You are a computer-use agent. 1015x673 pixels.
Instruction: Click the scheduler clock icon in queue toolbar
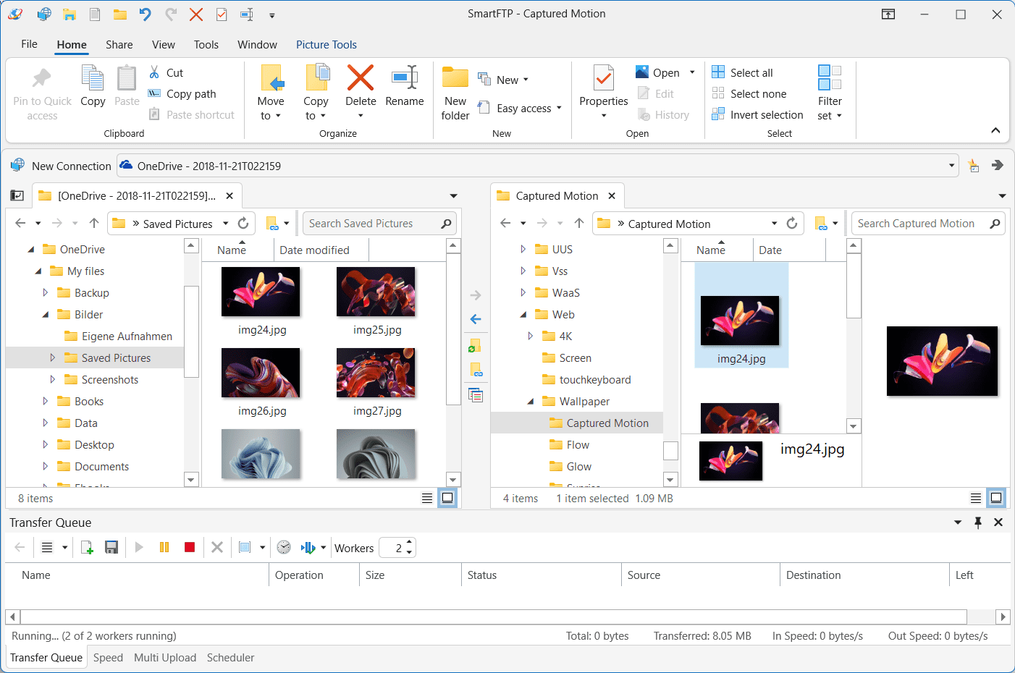click(x=284, y=548)
